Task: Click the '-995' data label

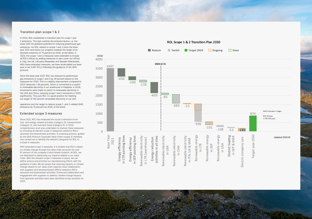Action: [198, 124]
